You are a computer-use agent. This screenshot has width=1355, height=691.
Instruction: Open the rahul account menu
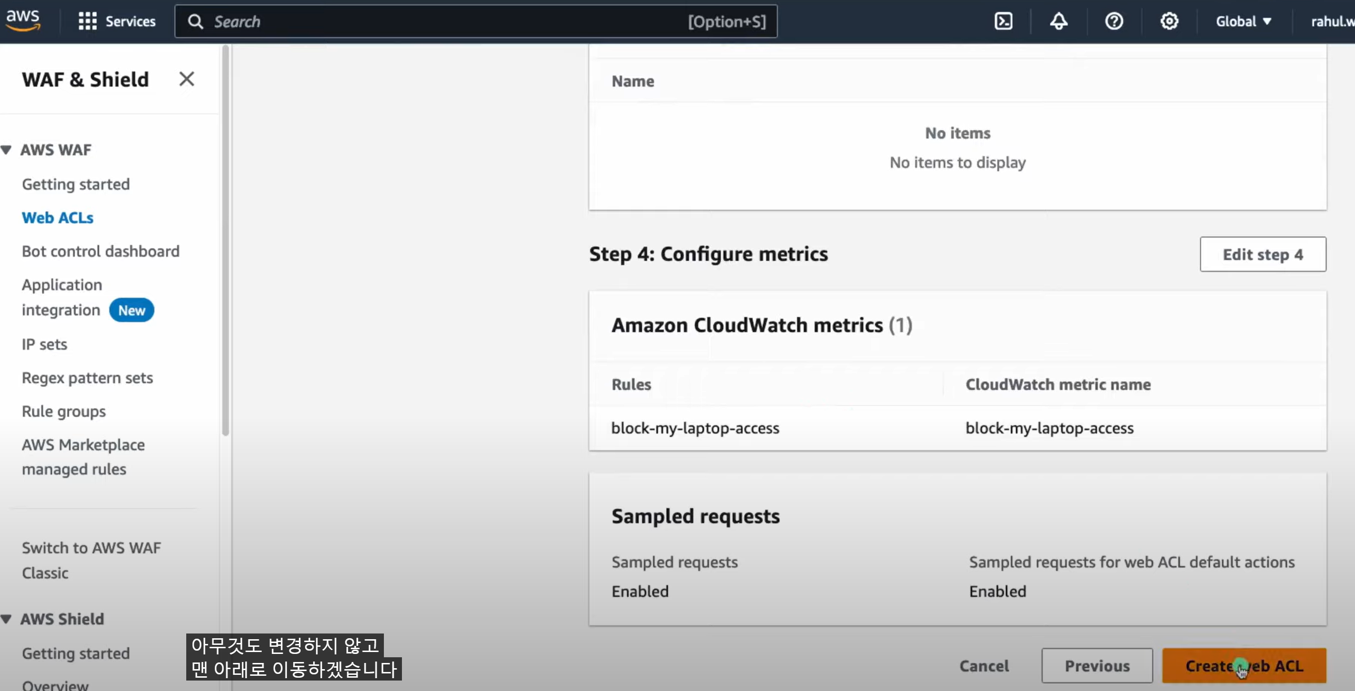pos(1332,21)
